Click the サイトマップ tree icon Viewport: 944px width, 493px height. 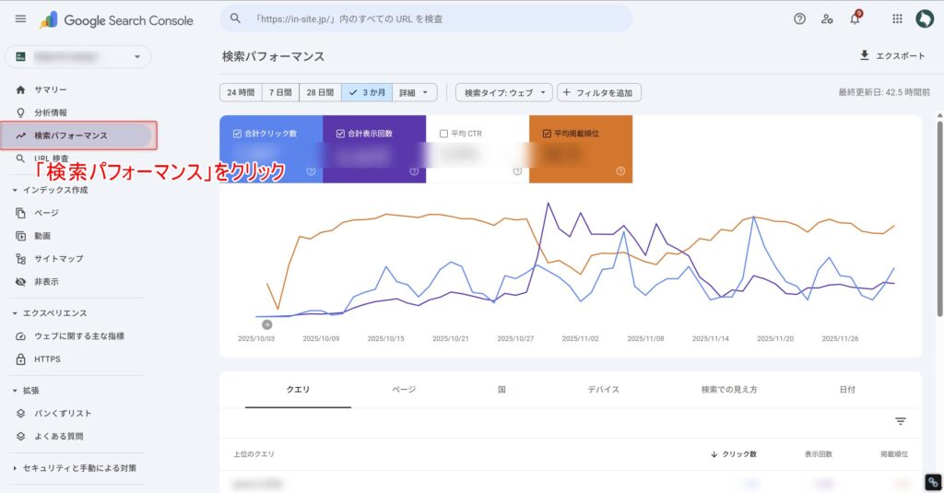click(20, 259)
